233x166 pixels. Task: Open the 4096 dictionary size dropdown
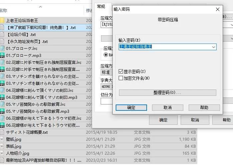(107, 86)
